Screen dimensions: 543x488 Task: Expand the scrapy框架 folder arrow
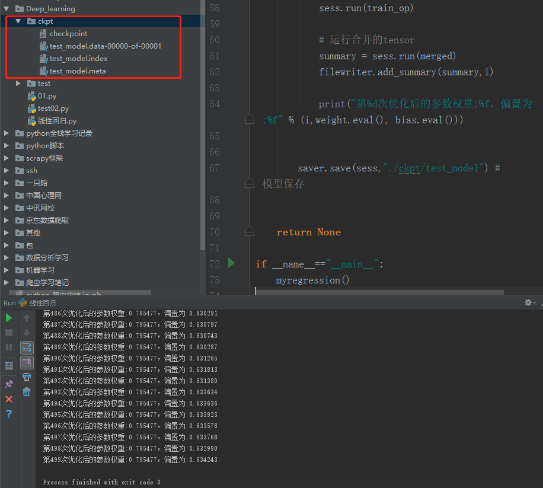click(x=7, y=158)
